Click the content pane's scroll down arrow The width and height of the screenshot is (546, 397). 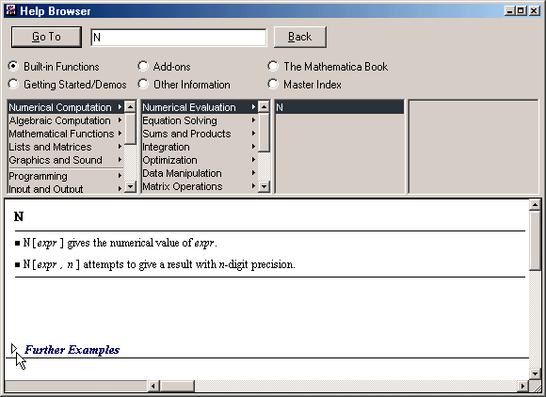(x=535, y=374)
